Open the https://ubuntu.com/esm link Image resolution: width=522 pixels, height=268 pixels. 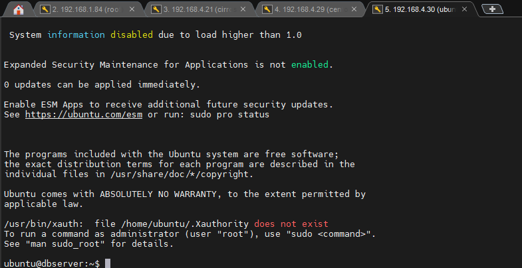[x=84, y=115]
